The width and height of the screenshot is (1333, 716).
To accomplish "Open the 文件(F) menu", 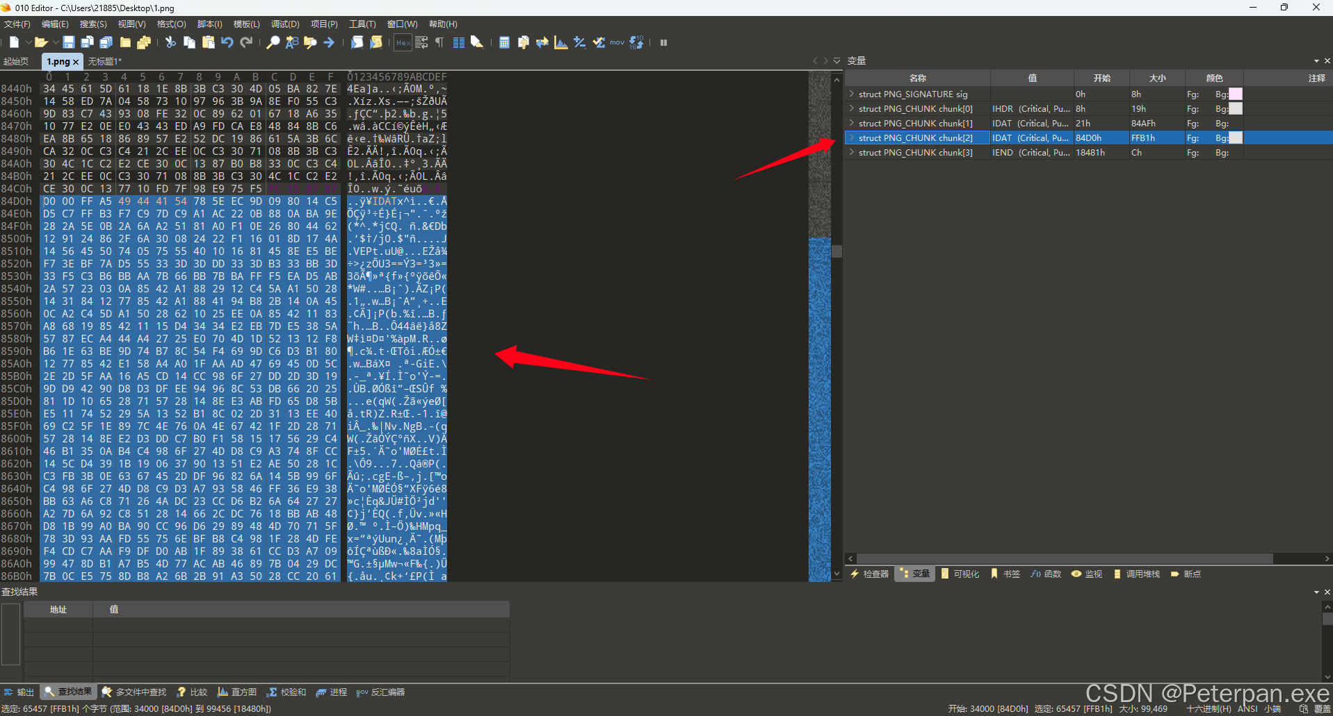I will 17,24.
